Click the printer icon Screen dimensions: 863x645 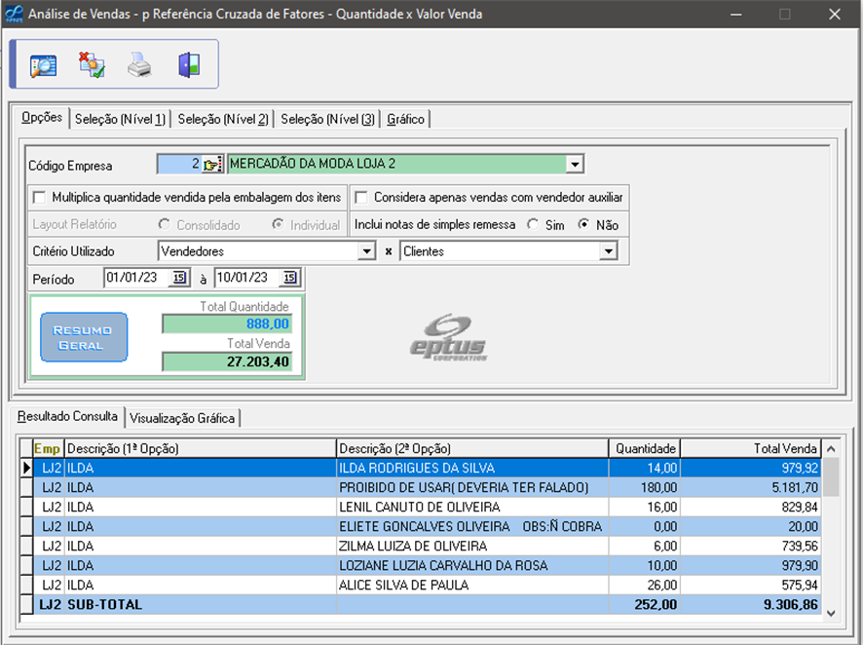coord(140,65)
